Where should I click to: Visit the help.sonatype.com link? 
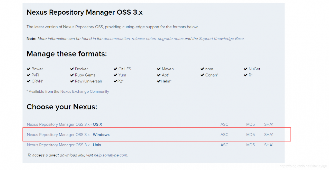(x=111, y=155)
